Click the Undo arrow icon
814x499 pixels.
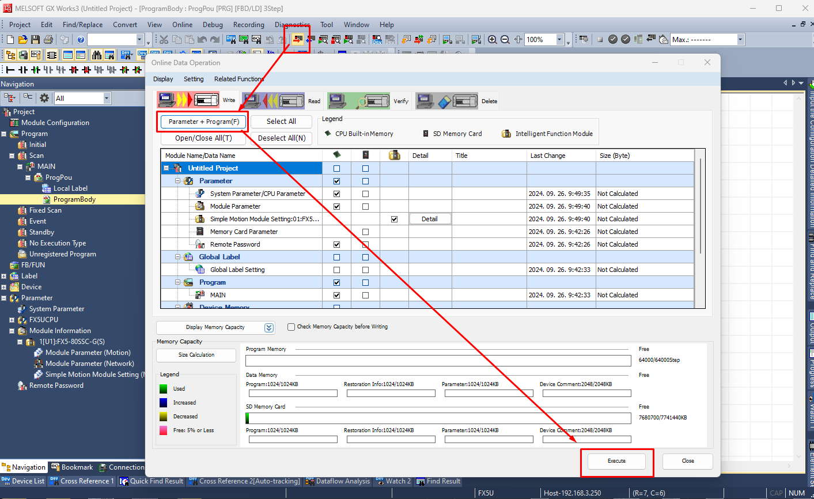pos(202,39)
